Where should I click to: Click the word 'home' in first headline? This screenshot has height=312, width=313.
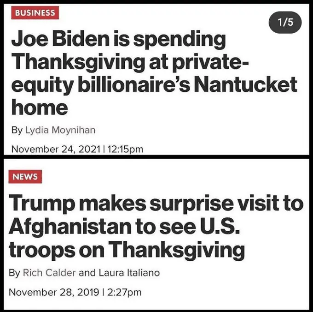40,107
